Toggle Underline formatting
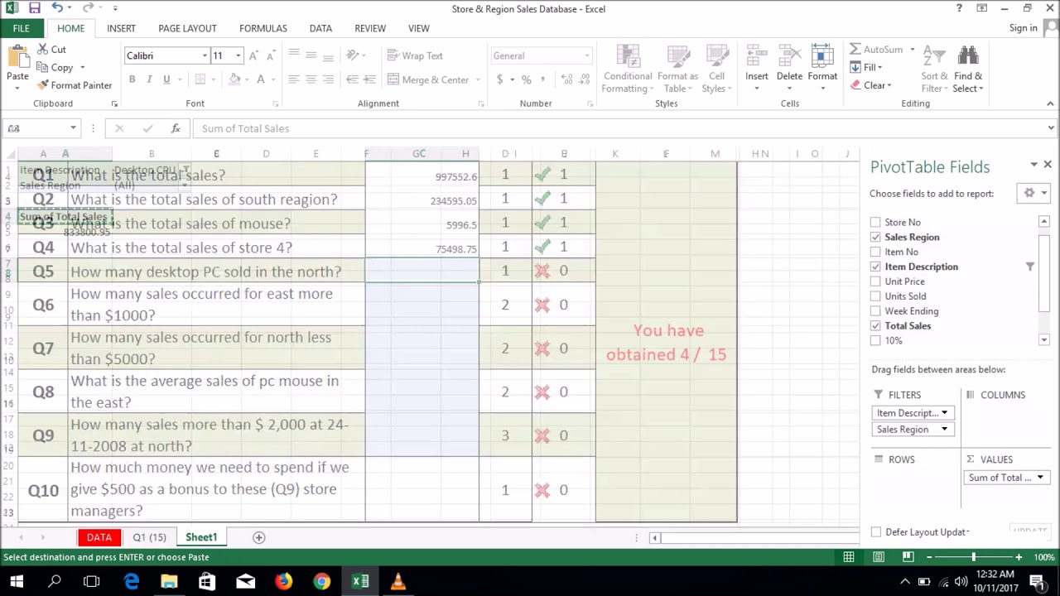Screen dimensions: 1060x596 point(166,79)
